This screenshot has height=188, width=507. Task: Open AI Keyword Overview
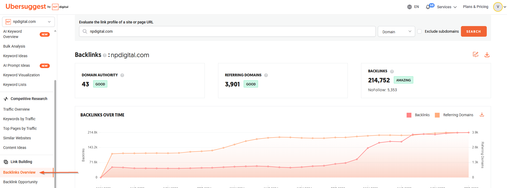tap(13, 34)
